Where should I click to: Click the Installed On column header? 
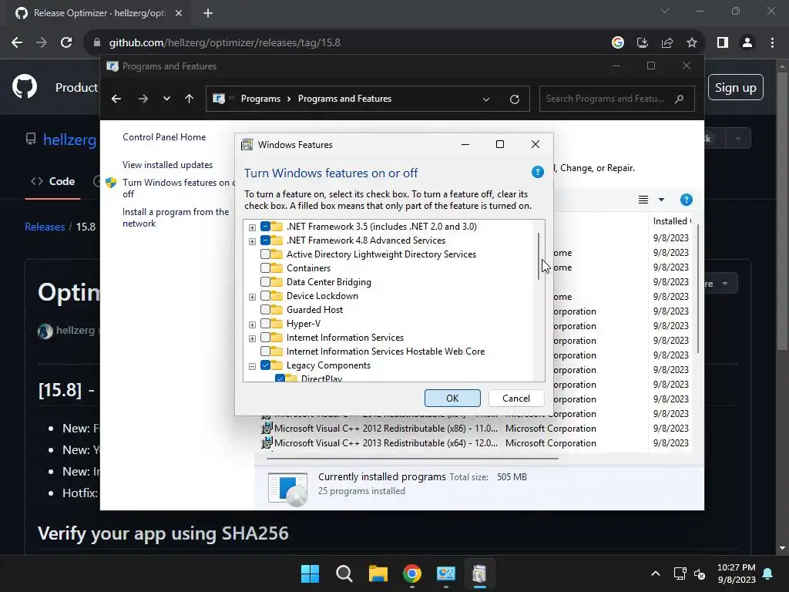672,221
